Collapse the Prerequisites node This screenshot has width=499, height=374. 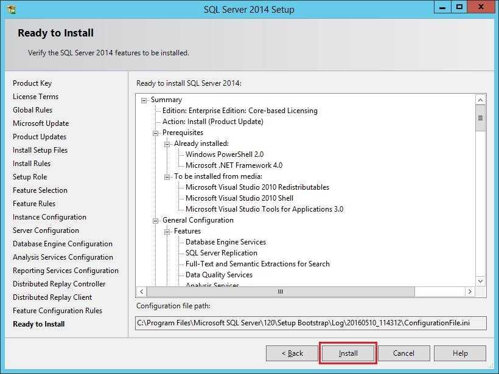click(x=155, y=133)
